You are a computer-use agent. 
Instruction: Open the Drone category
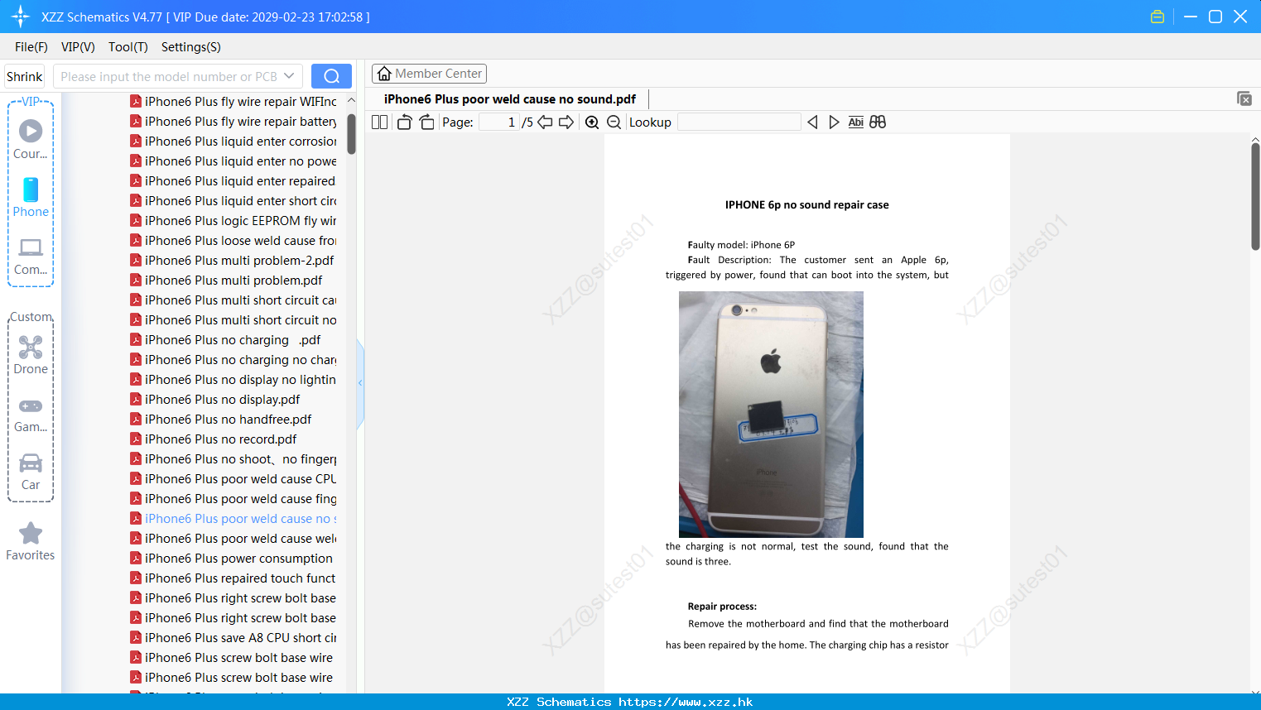pyautogui.click(x=31, y=355)
